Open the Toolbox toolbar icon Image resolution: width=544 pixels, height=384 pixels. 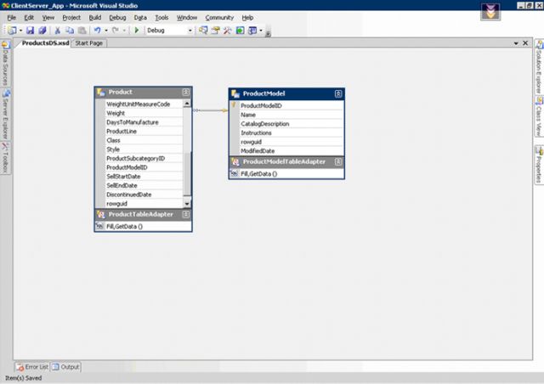[228, 31]
